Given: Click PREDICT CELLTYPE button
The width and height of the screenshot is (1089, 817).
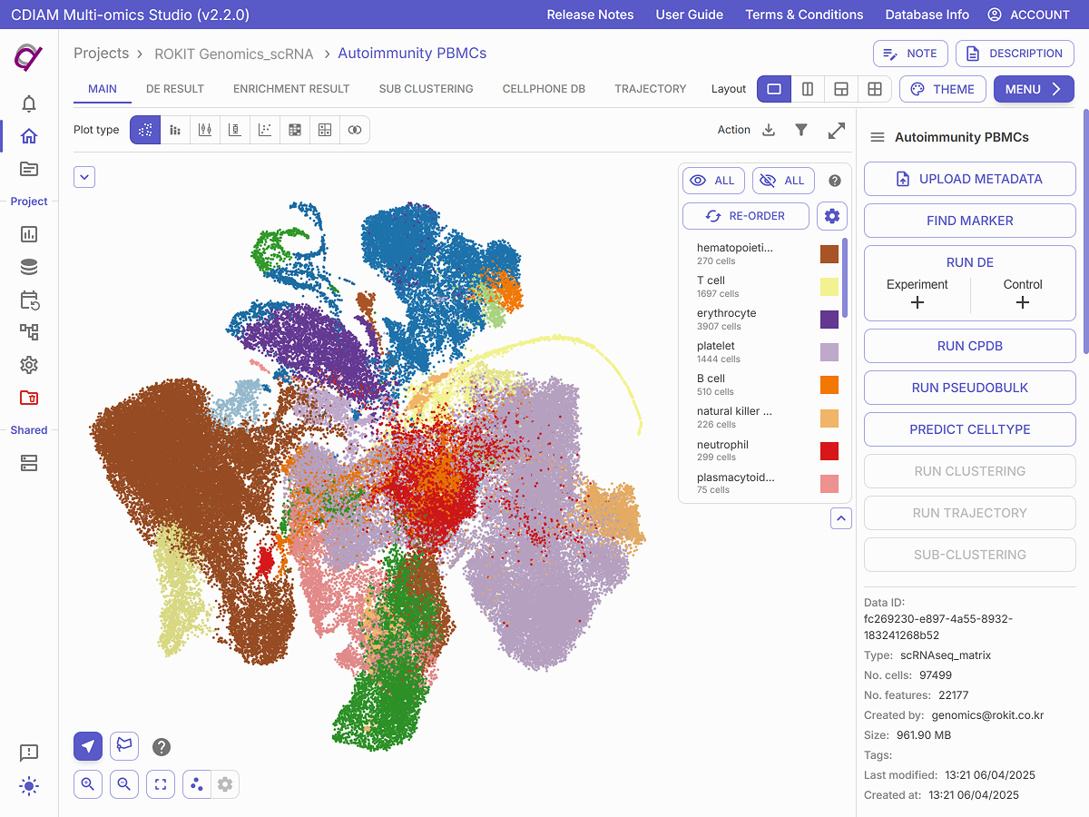Looking at the screenshot, I should click(x=970, y=429).
